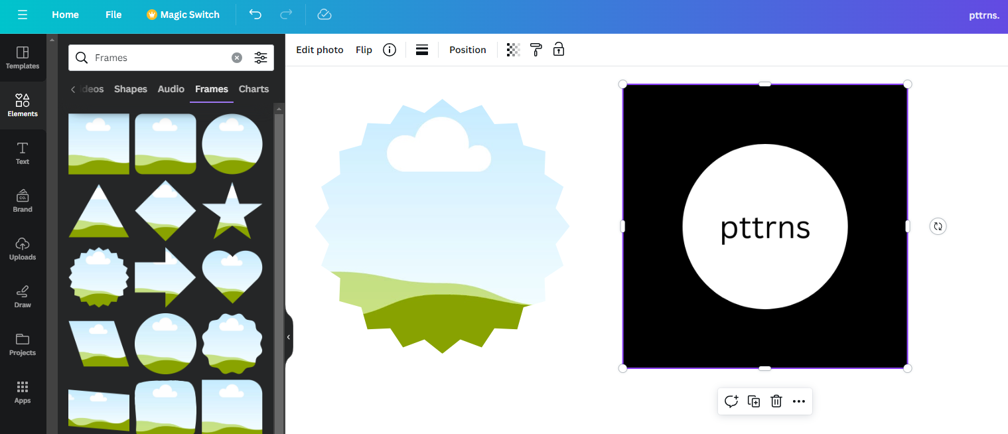Undo the last action
1008x434 pixels.
coord(255,15)
